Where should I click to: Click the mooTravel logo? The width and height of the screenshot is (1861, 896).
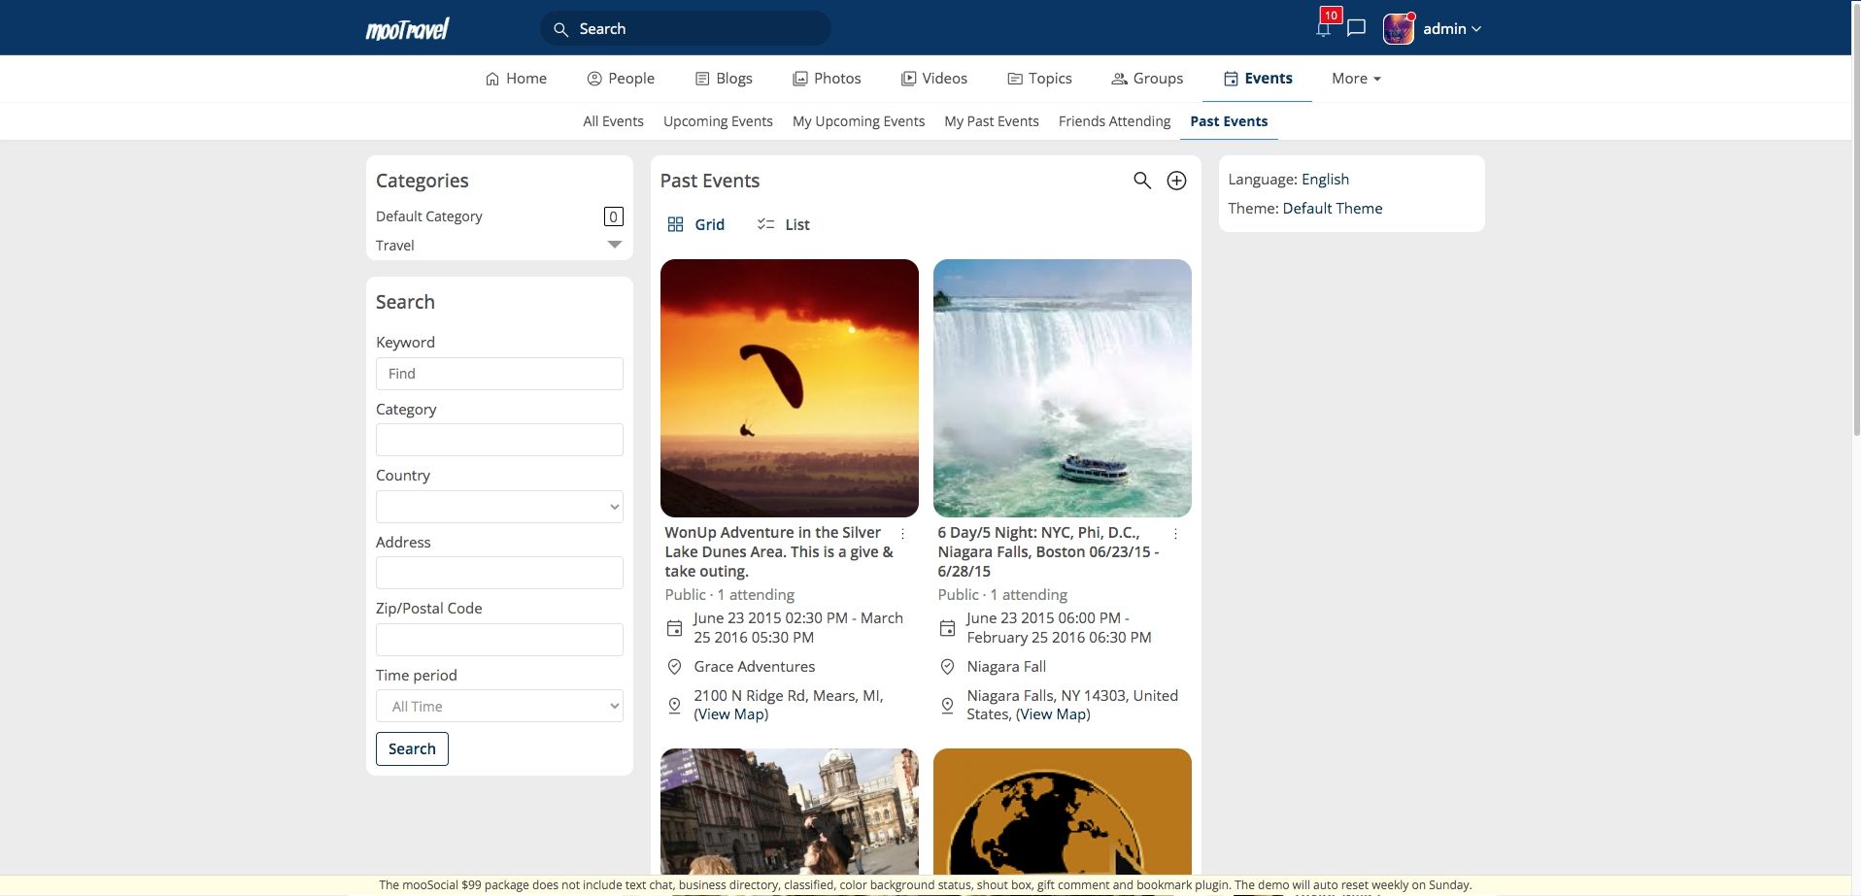click(407, 29)
